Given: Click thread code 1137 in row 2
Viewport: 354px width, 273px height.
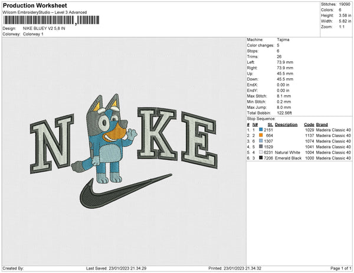Looking at the screenshot, I should point(310,135).
